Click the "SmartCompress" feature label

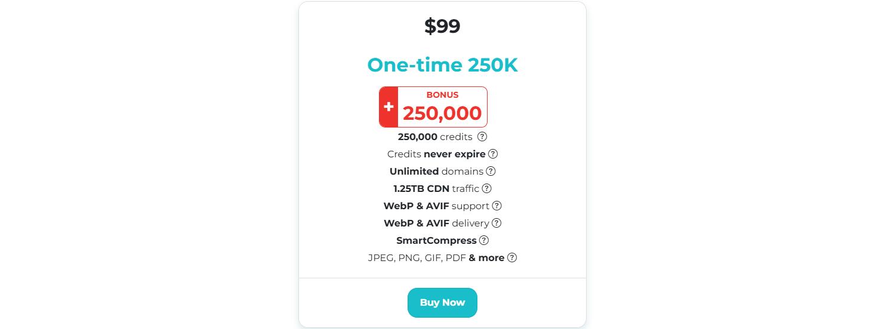coord(436,241)
